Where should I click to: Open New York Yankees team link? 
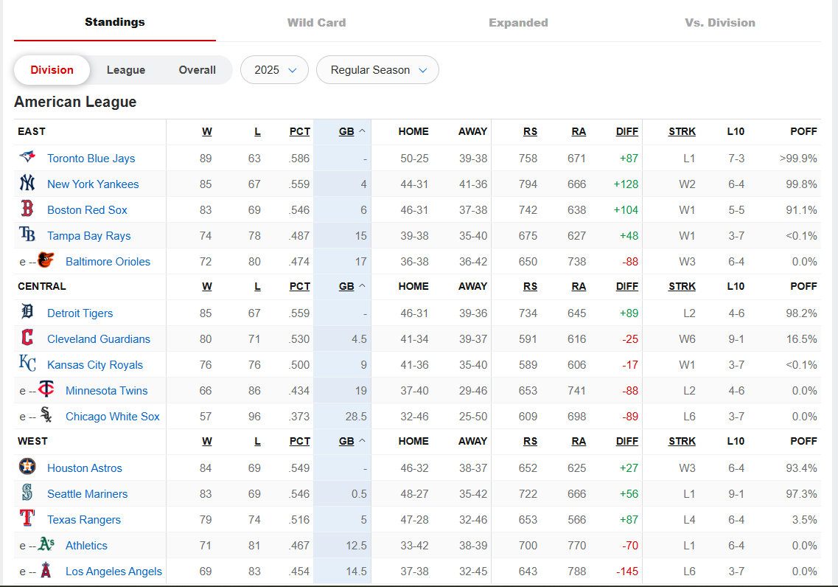coord(93,184)
